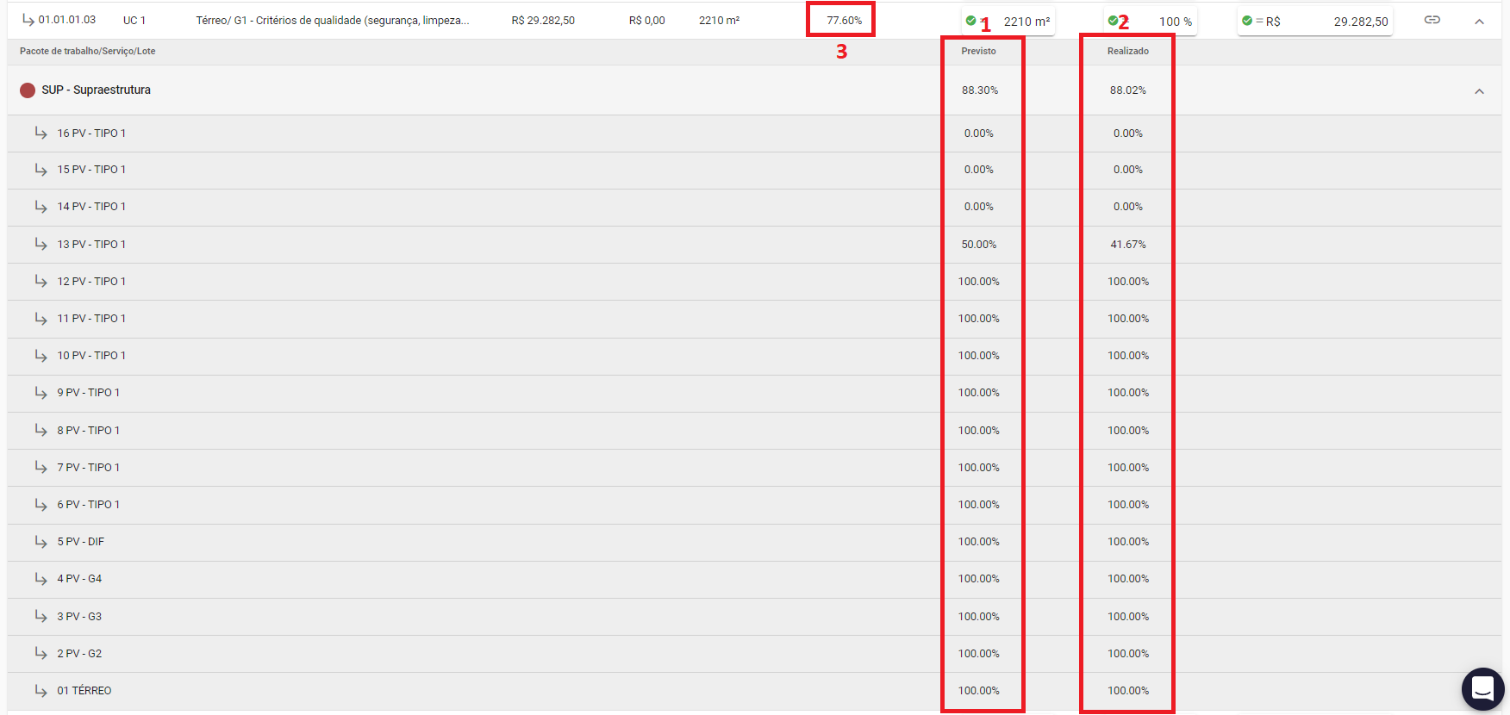Click the UC 1 cell in the top row
This screenshot has width=1510, height=715.
click(x=134, y=20)
